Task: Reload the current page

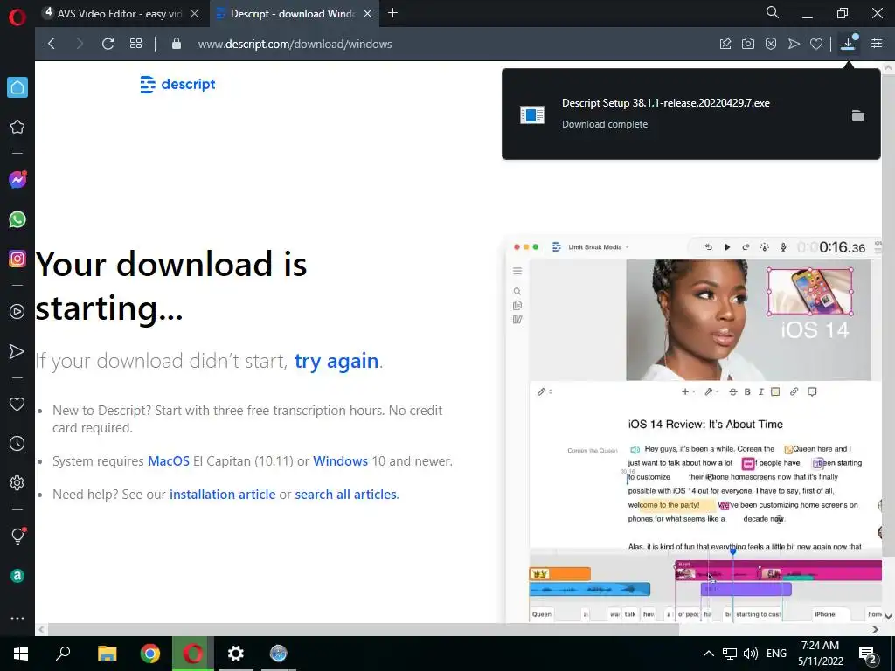Action: point(108,44)
